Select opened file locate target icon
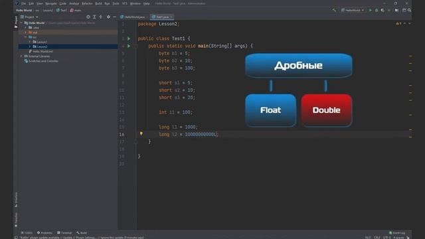 (x=88, y=17)
